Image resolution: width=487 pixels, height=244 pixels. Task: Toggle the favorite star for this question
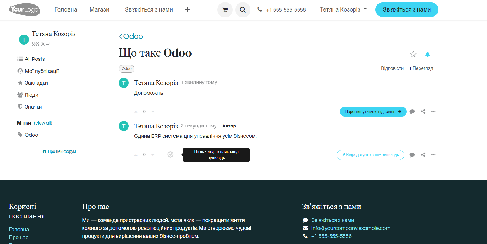click(413, 54)
